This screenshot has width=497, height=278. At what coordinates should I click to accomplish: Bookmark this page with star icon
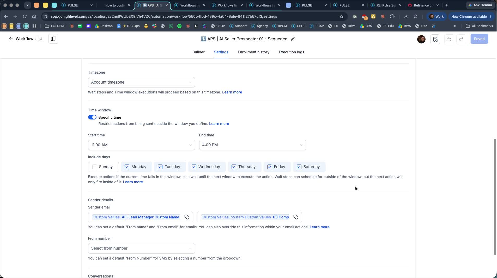[342, 16]
